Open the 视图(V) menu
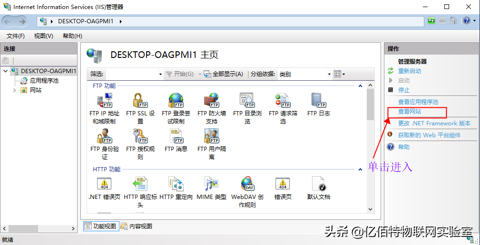The image size is (480, 245). [x=43, y=36]
